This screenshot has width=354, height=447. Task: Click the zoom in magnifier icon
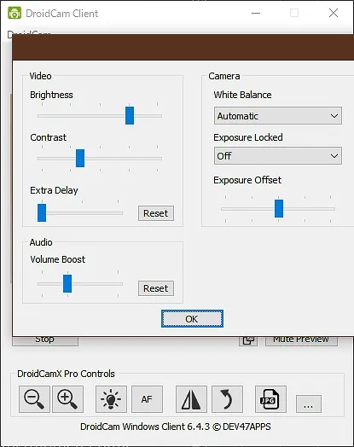click(x=68, y=399)
